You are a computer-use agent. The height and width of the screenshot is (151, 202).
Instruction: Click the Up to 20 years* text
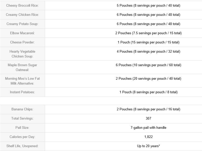[x=148, y=146]
